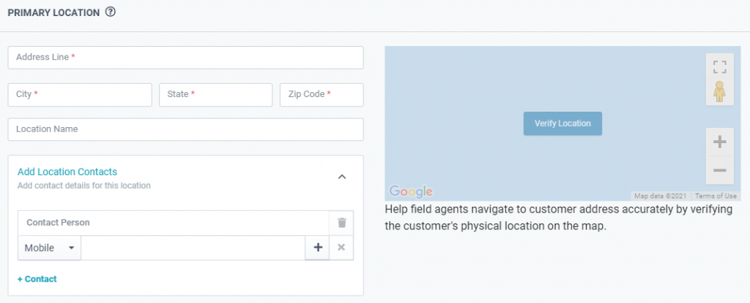Click into the Zip Code field

[322, 94]
